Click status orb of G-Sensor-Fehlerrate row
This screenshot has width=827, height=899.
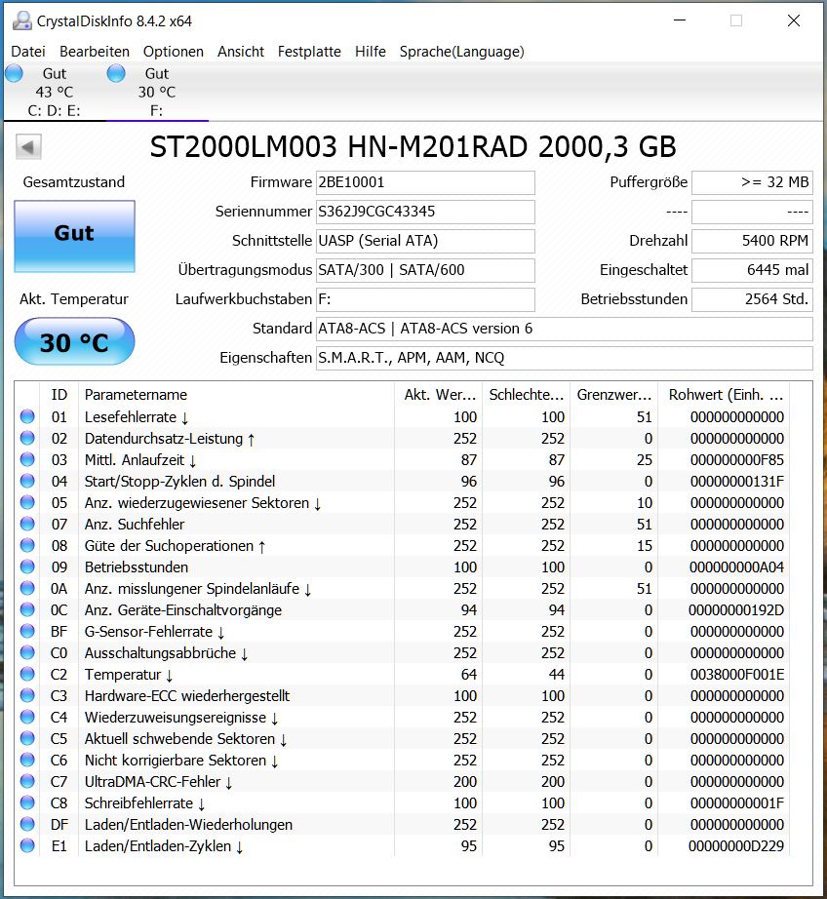pyautogui.click(x=27, y=631)
